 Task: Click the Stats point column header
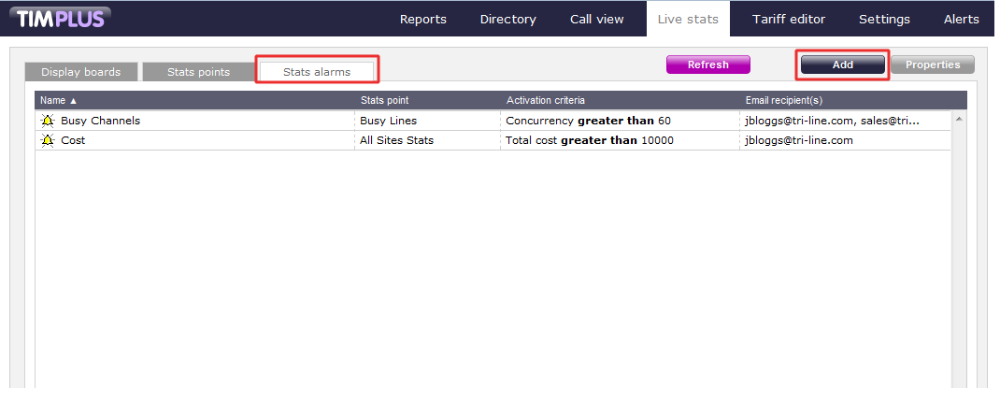[x=384, y=100]
